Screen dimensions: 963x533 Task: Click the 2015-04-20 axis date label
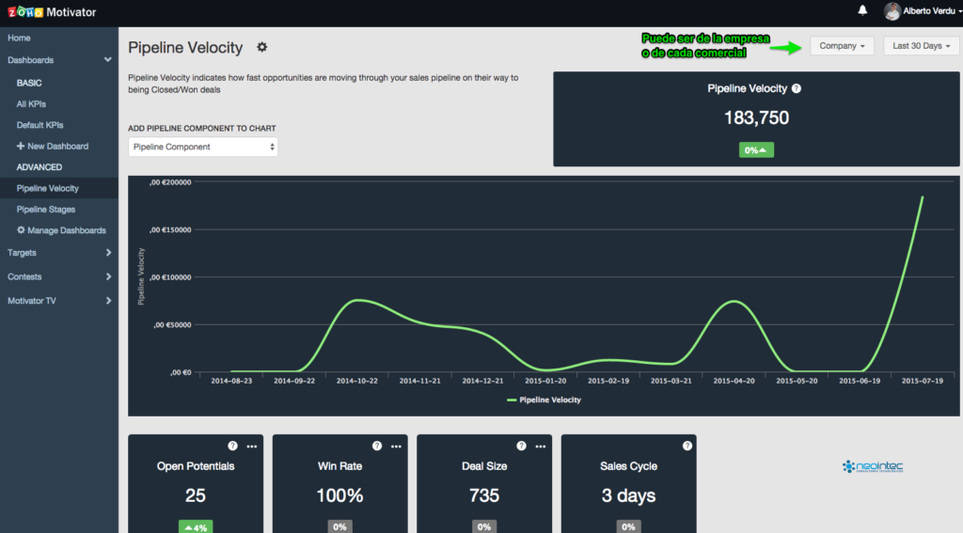(734, 381)
